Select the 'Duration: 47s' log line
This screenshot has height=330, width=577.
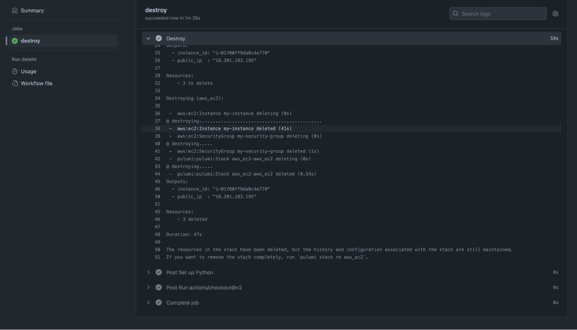(x=184, y=234)
